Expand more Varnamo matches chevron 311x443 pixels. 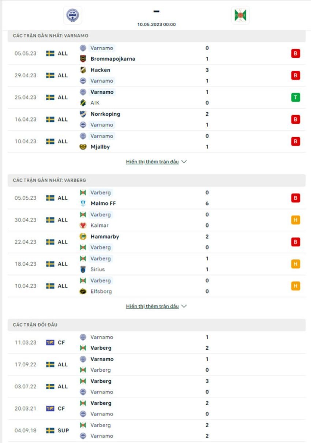click(184, 162)
